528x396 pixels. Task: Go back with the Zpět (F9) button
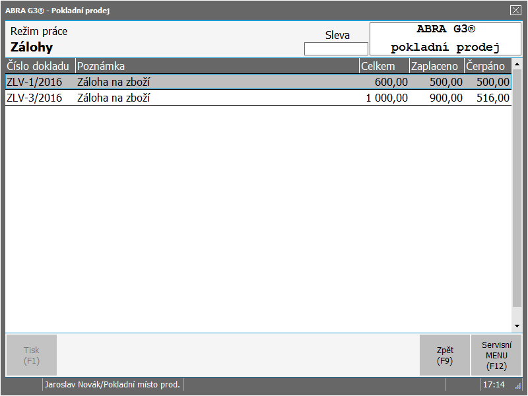445,356
